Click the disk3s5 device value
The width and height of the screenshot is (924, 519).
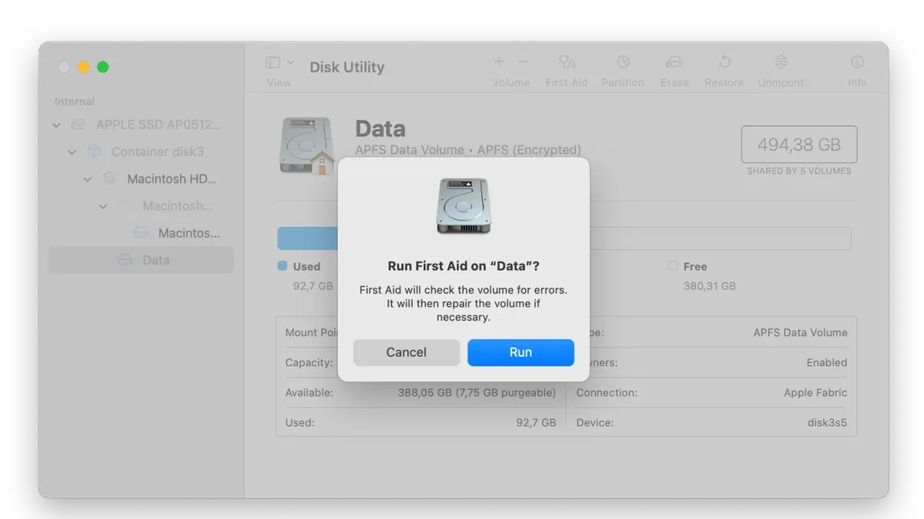tap(827, 423)
